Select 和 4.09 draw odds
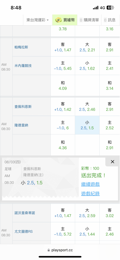Image resolution: width=120 pixels, height=260 pixels. 63,86
